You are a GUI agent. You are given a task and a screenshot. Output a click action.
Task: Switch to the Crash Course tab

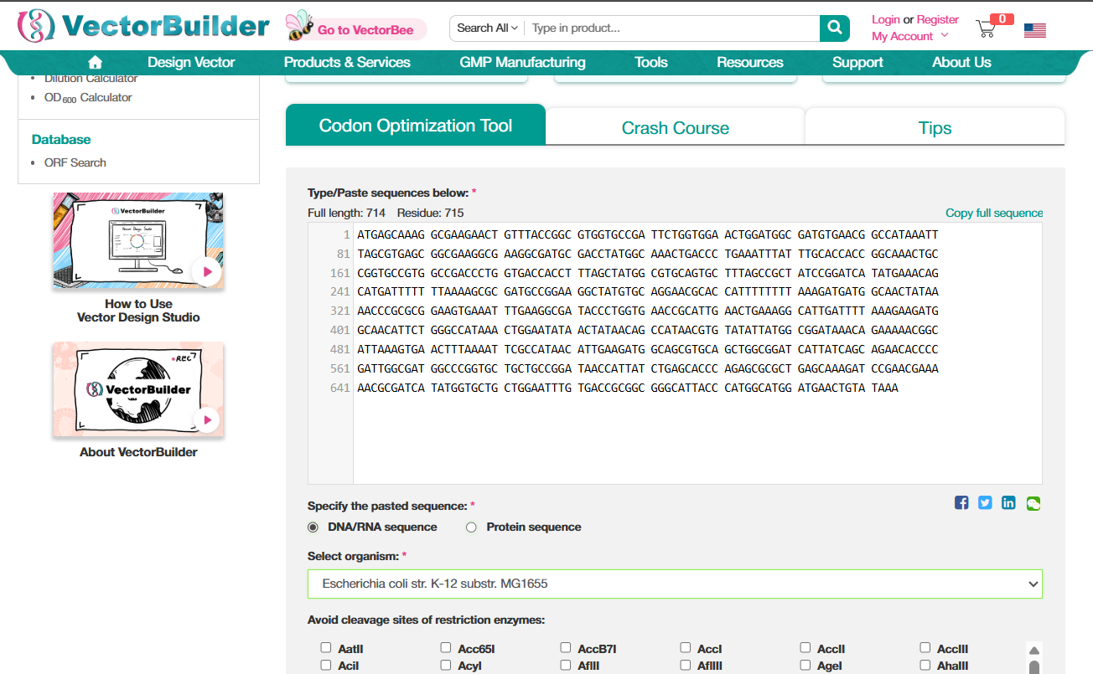click(675, 128)
